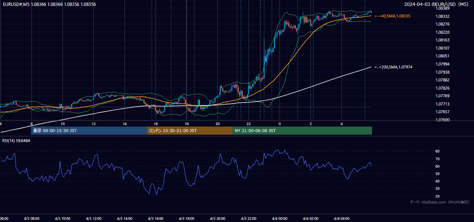The image size is (474, 222).
Task: Click RSI scale value 30
Action: [437, 189]
